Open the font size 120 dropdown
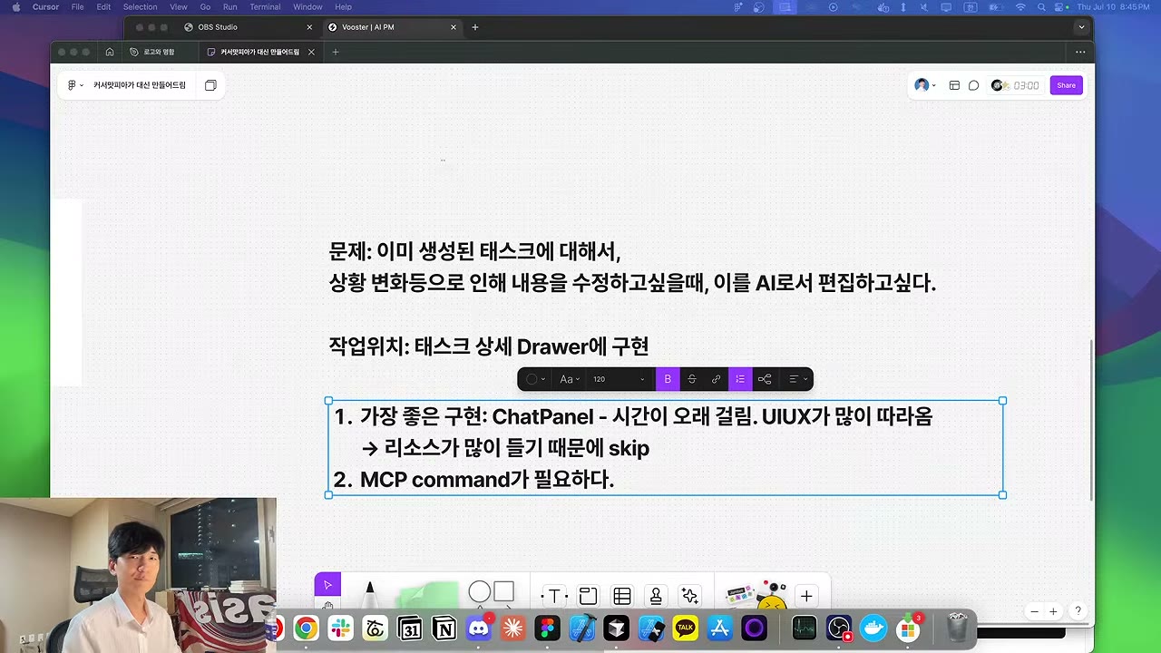1161x653 pixels. point(619,379)
